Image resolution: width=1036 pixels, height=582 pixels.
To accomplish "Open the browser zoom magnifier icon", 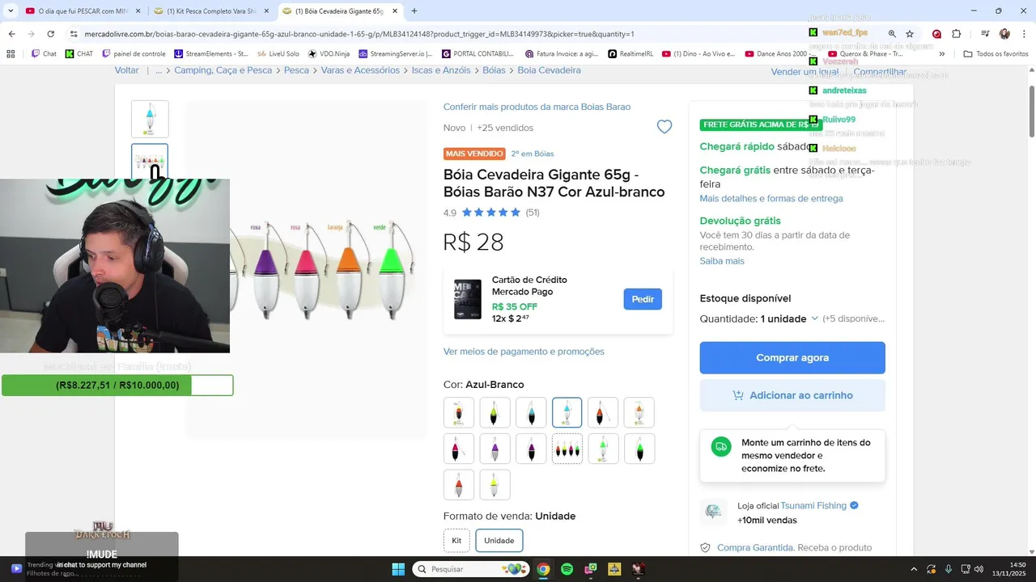I will tap(892, 34).
